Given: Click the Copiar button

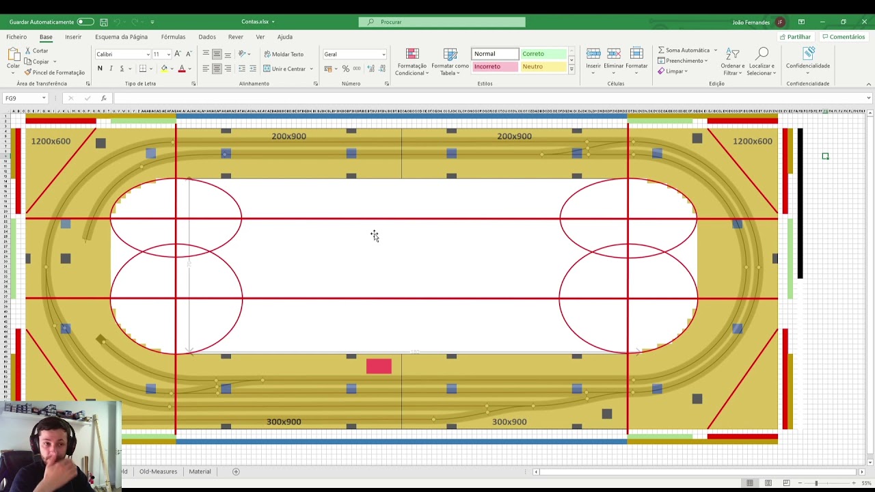Looking at the screenshot, I should tap(38, 61).
